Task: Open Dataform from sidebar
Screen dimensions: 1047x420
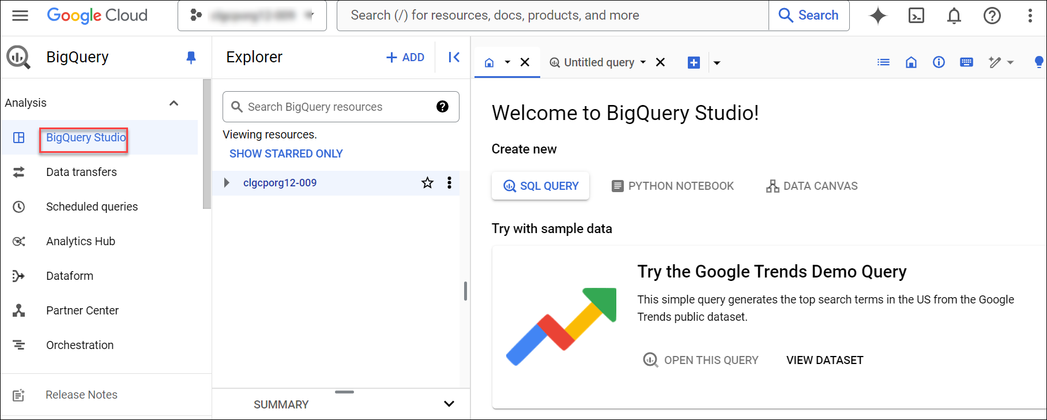Action: (x=70, y=276)
